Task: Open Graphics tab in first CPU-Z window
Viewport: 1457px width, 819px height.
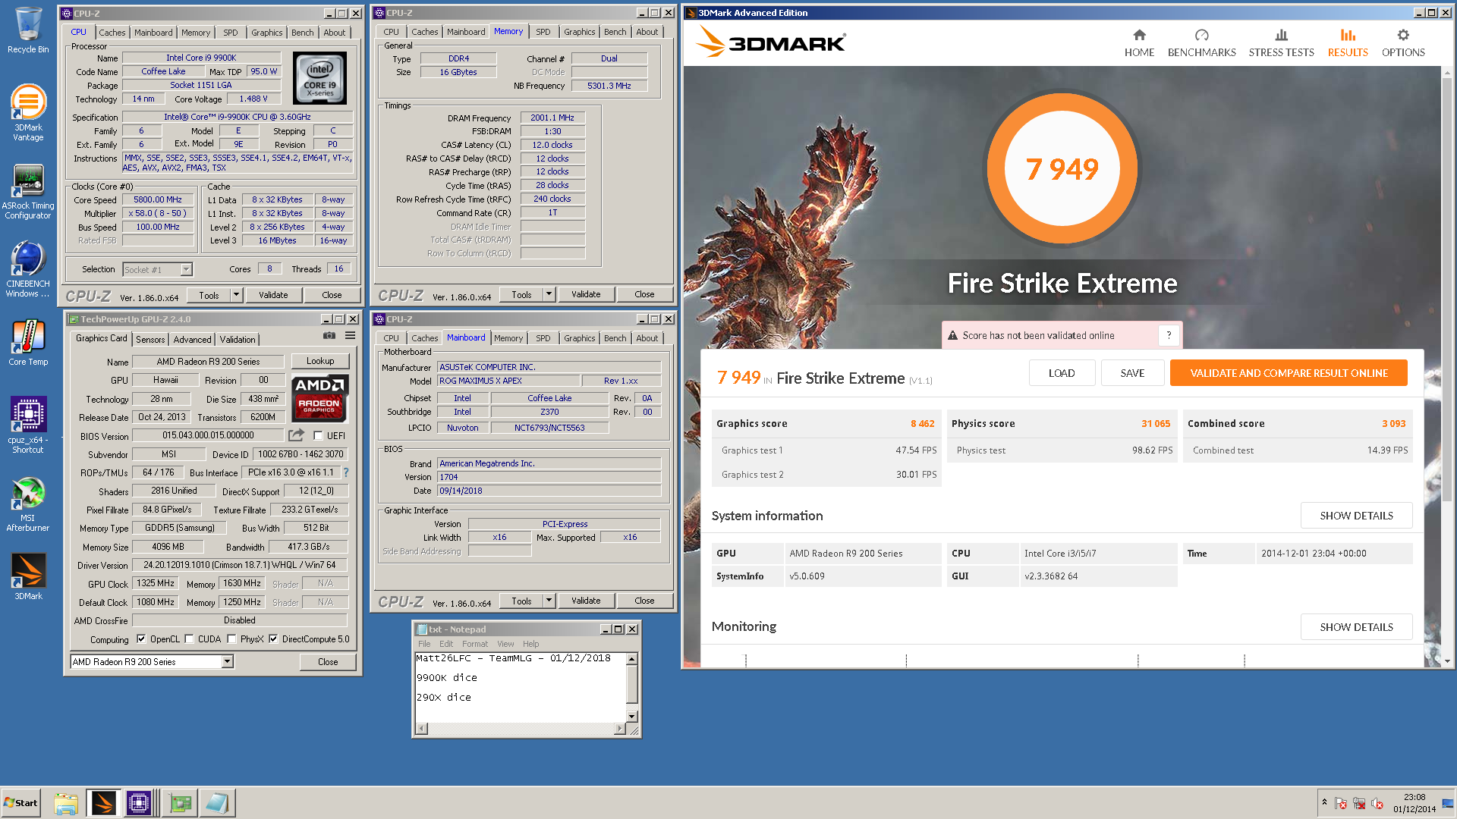Action: [266, 33]
